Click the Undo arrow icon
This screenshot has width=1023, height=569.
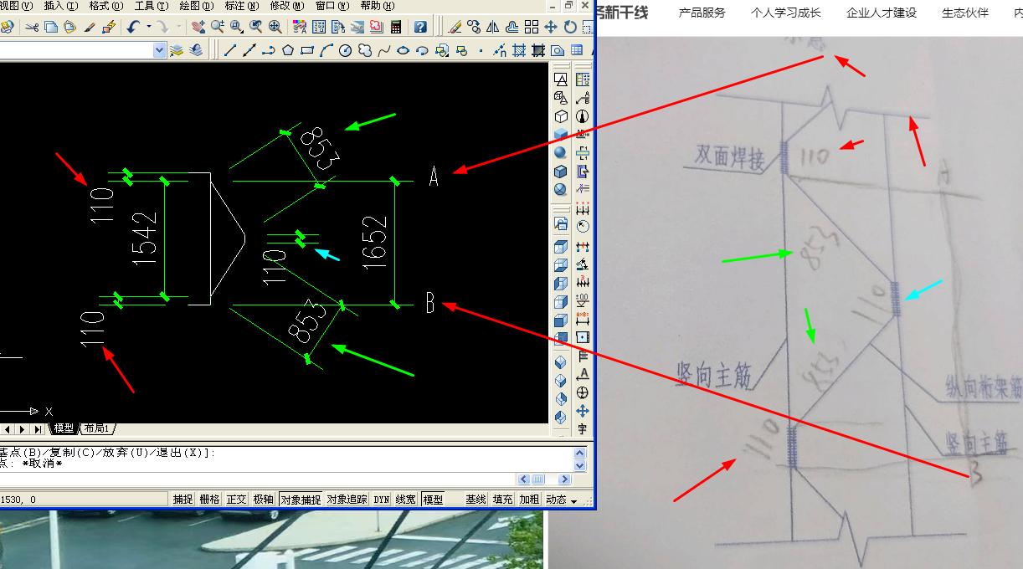click(132, 27)
